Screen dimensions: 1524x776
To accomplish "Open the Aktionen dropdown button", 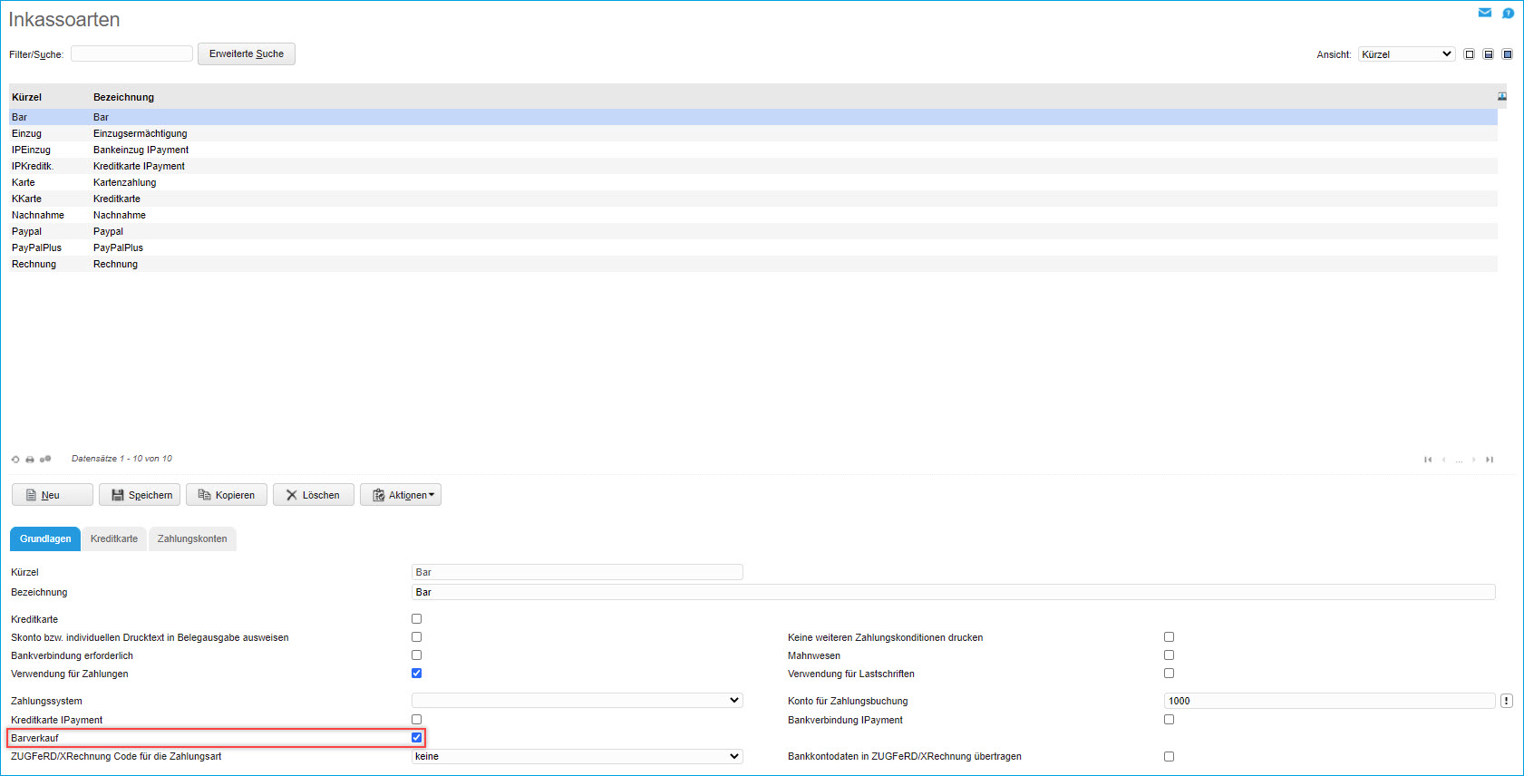I will [x=401, y=495].
